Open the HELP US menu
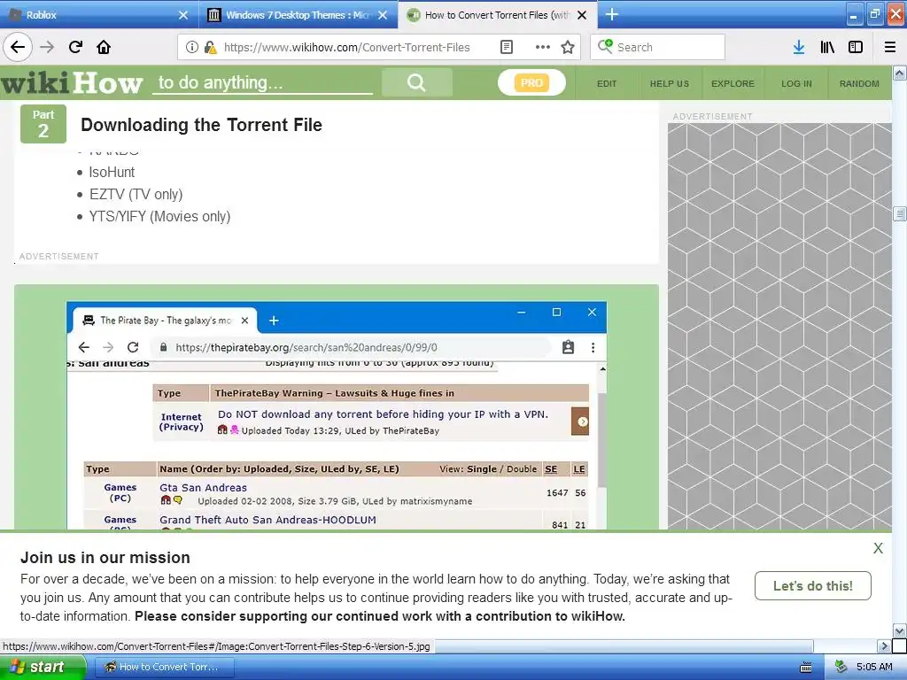This screenshot has height=680, width=907. [x=670, y=83]
